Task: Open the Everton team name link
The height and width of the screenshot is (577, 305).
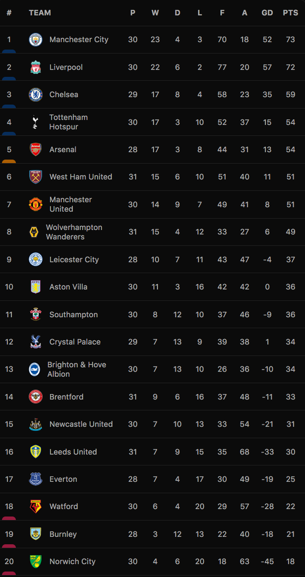Action: click(x=63, y=479)
